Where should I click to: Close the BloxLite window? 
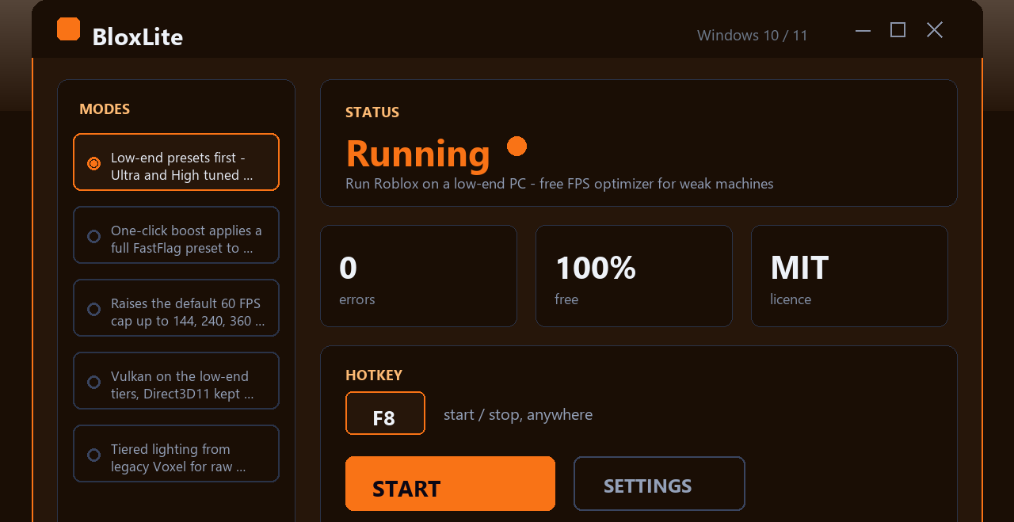pos(935,30)
